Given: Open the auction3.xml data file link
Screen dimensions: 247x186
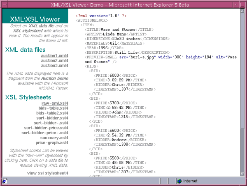Looking at the screenshot, I should pos(54,66).
